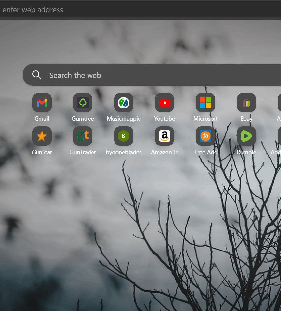Click the Gumtree label text
The width and height of the screenshot is (281, 311).
click(83, 119)
